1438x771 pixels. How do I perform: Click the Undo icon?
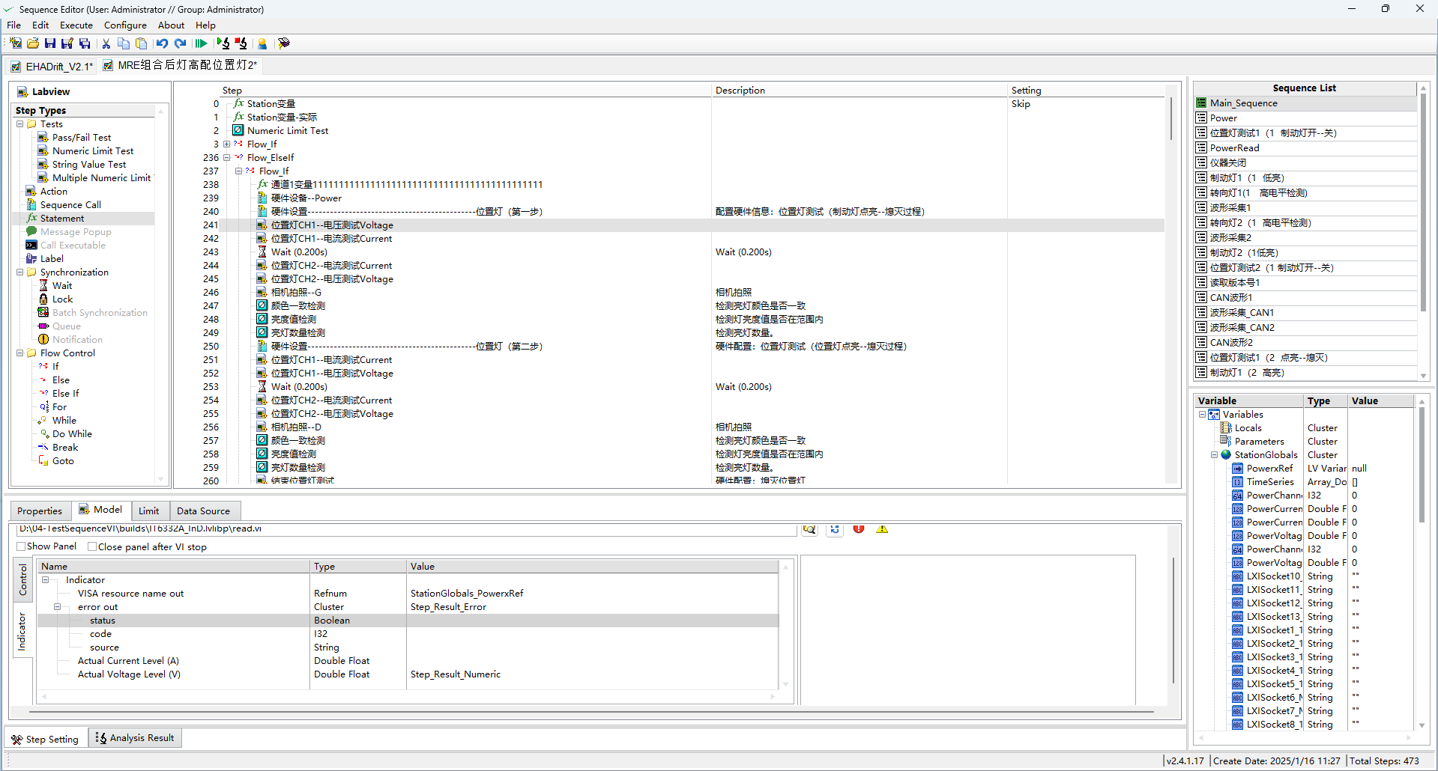[163, 43]
